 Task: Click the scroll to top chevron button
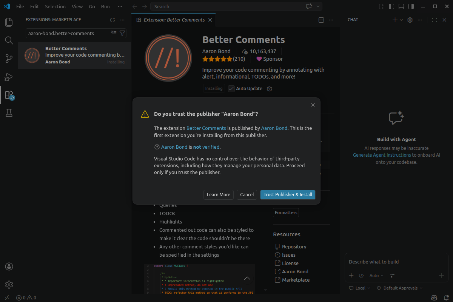click(x=247, y=279)
